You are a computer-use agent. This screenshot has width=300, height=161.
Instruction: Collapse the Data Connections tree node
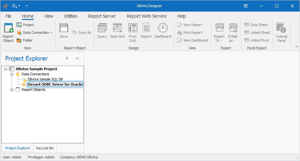tap(12, 74)
